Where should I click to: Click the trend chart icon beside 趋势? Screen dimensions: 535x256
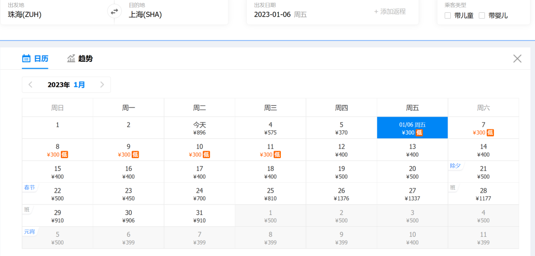tap(71, 58)
